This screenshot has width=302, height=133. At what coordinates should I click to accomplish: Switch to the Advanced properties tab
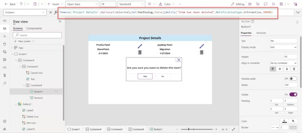(x=261, y=33)
